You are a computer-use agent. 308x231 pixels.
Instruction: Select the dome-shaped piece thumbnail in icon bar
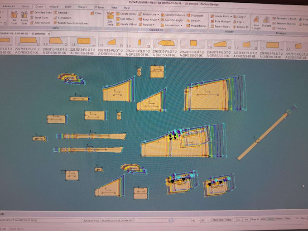165,43
